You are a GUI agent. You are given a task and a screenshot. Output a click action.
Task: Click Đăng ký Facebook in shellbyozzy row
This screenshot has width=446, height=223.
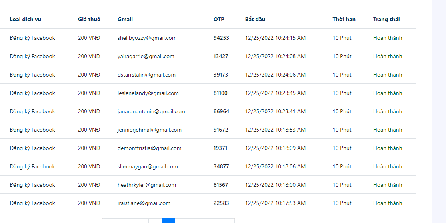tap(32, 38)
